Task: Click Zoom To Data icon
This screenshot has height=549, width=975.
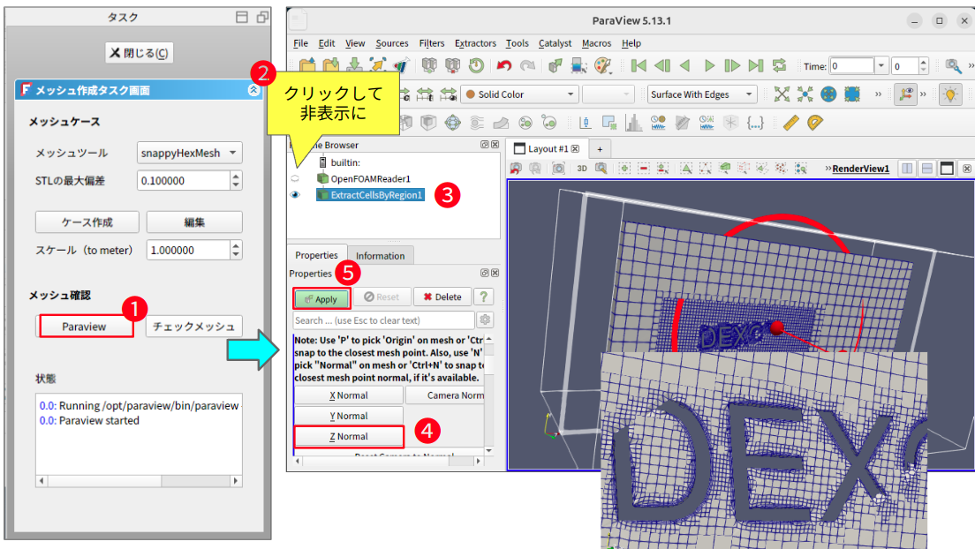Action: [805, 94]
